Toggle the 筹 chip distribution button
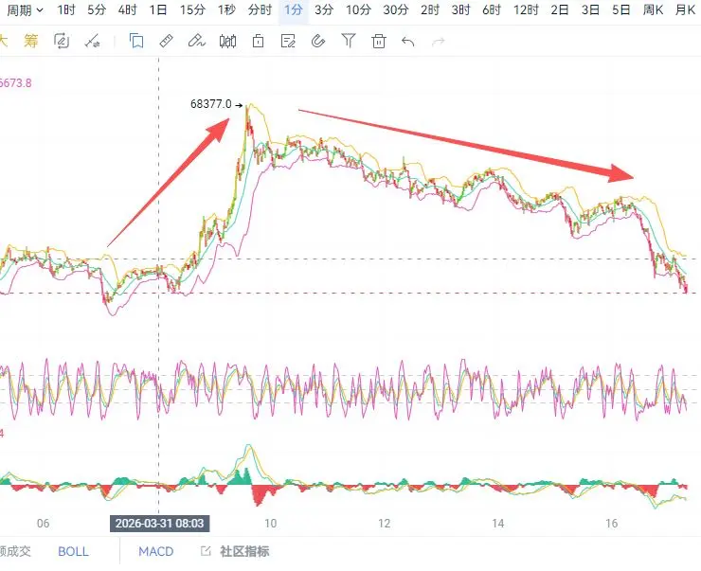This screenshot has width=701, height=571. point(31,41)
